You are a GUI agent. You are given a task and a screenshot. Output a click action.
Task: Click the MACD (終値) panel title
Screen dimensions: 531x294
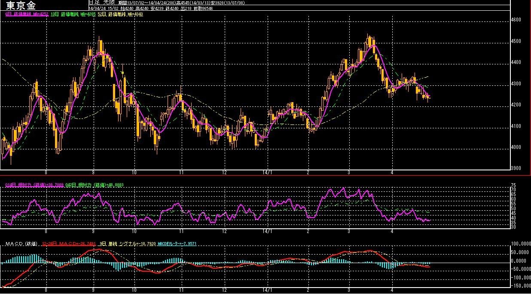(x=21, y=243)
